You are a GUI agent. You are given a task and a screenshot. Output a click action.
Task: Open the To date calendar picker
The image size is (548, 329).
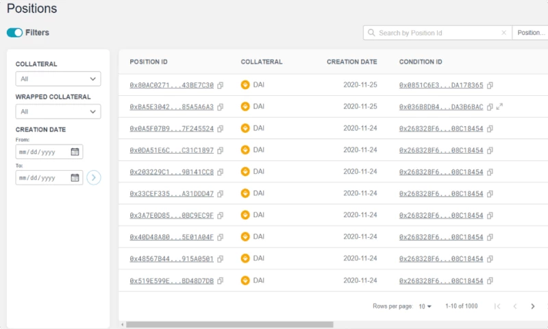(75, 178)
